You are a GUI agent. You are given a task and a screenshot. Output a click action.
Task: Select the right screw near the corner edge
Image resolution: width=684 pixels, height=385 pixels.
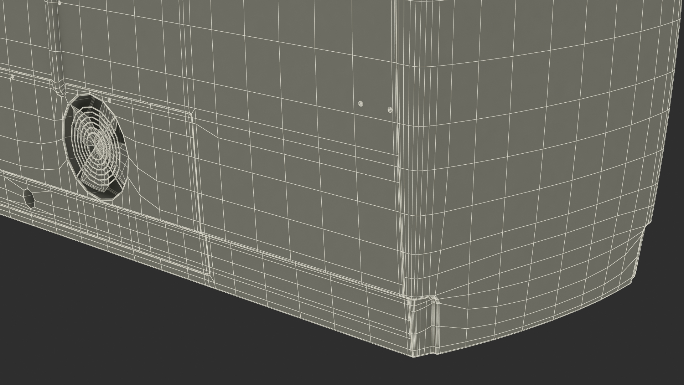click(390, 109)
